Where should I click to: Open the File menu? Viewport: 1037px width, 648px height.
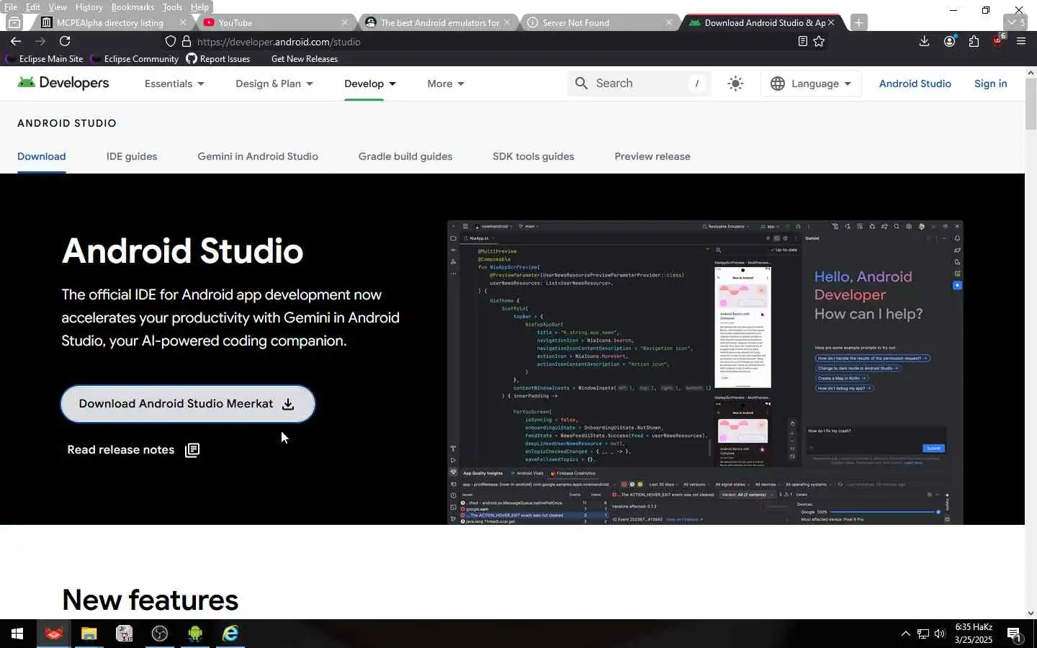[11, 7]
